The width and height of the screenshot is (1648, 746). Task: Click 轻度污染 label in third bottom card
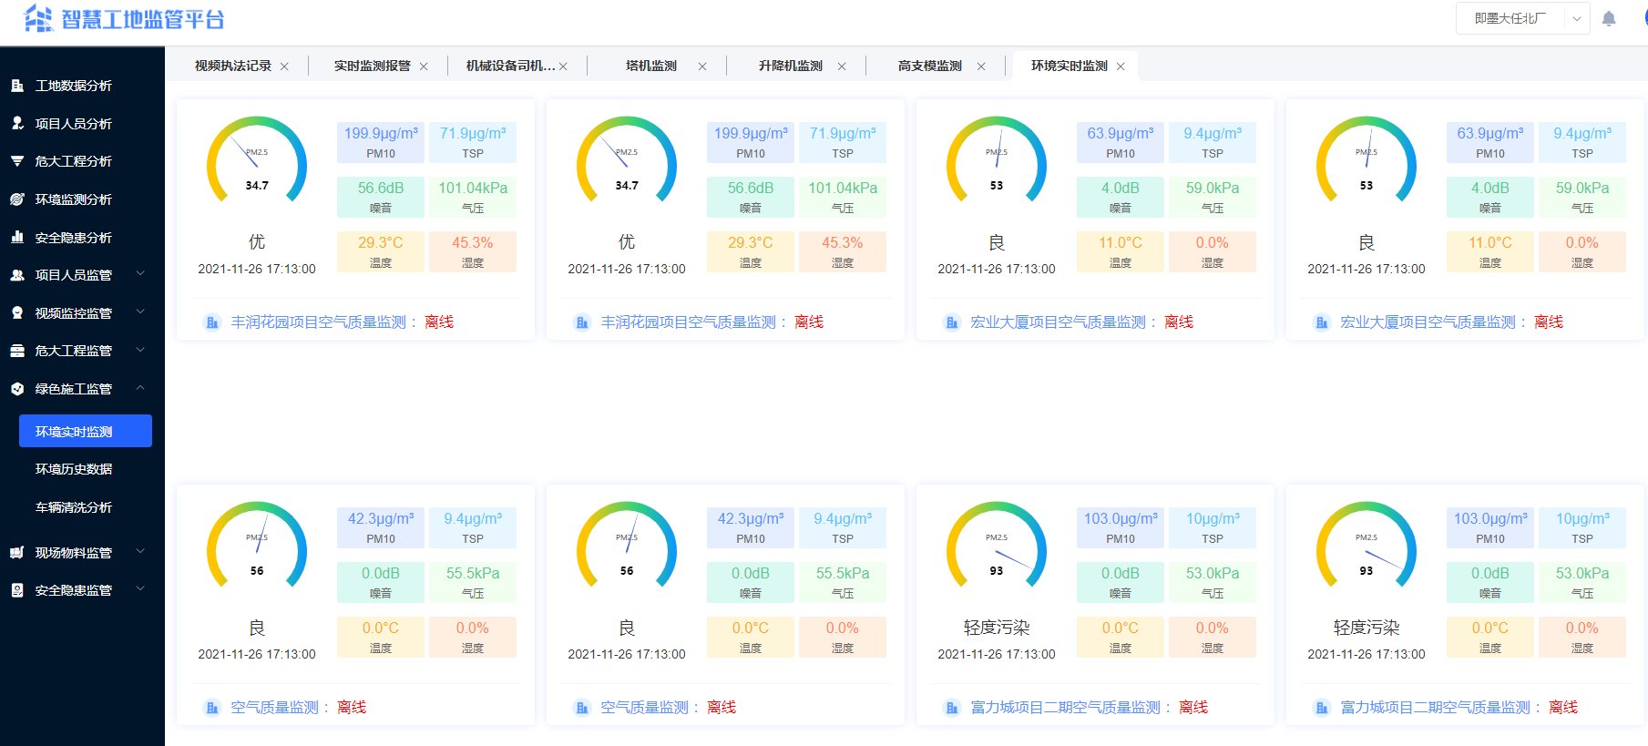pos(997,628)
